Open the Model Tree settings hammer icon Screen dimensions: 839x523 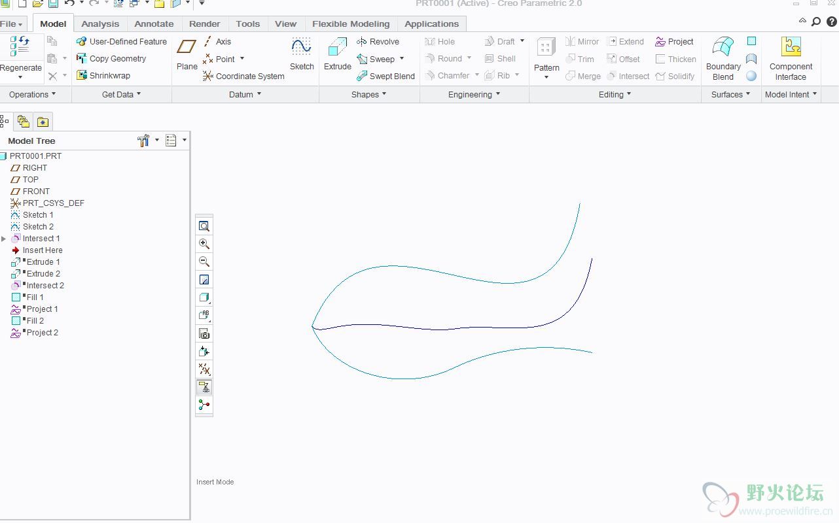tap(143, 141)
